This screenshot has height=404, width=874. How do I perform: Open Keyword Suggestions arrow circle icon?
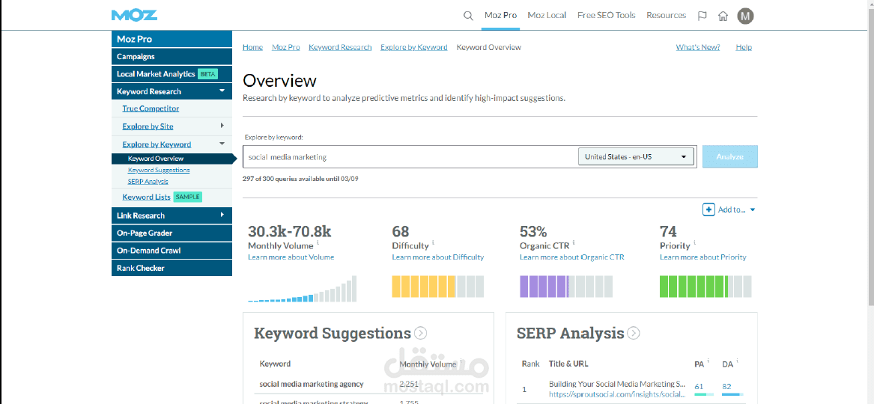click(x=421, y=334)
